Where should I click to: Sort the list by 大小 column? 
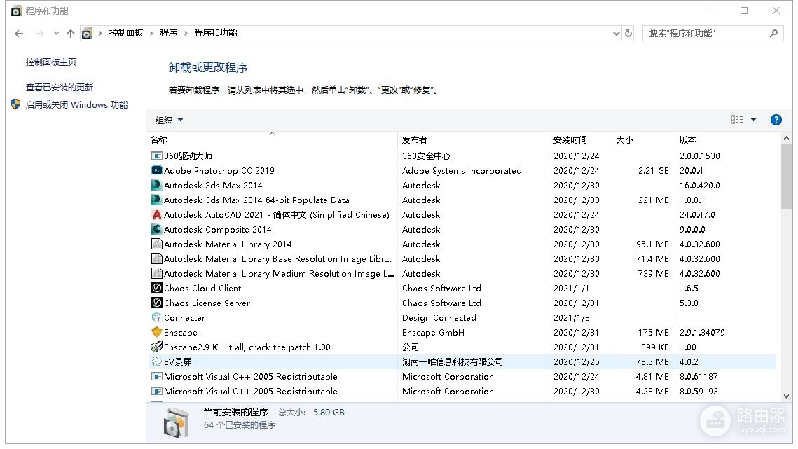click(643, 139)
